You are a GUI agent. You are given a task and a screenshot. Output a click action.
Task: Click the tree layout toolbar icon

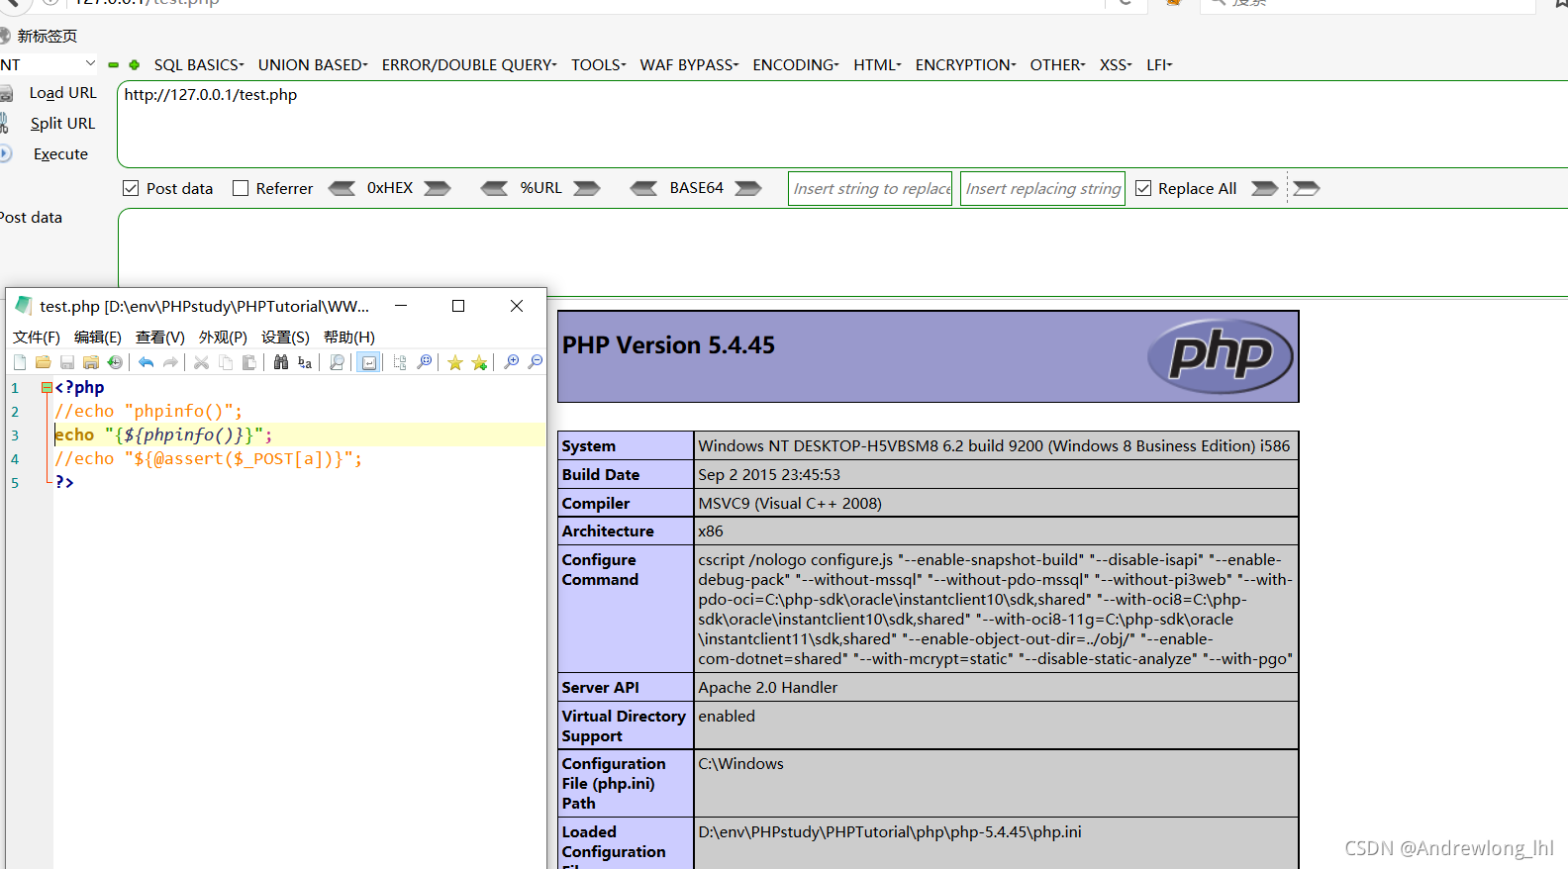pyautogui.click(x=400, y=362)
